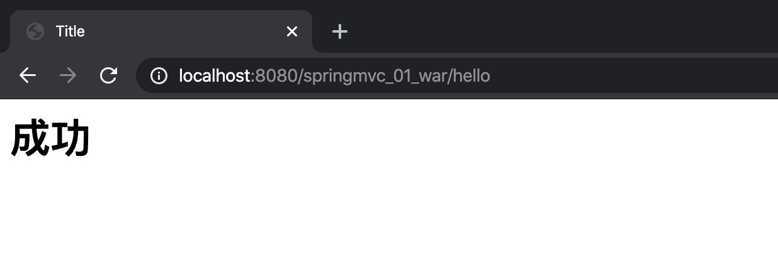Close the tab named Title
This screenshot has height=274, width=778.
[x=292, y=31]
